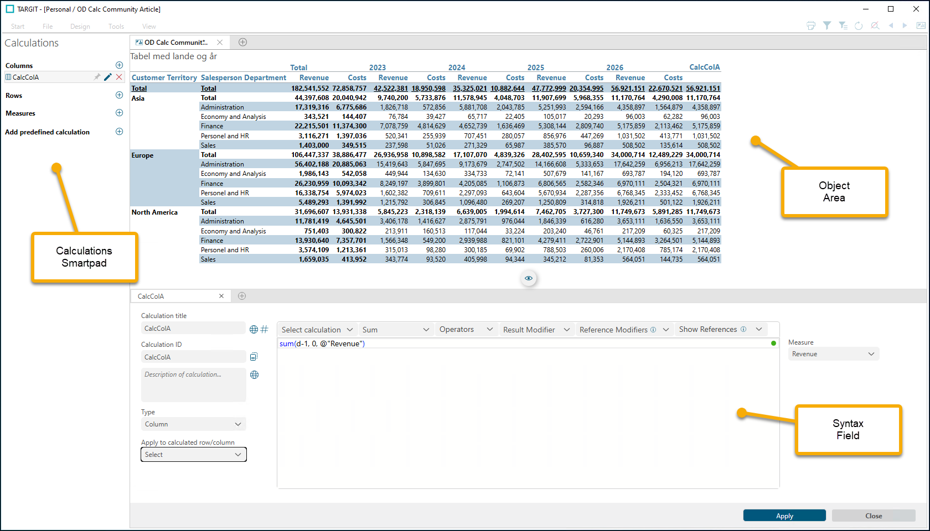Open the filter list icon in toolbar

[x=843, y=25]
